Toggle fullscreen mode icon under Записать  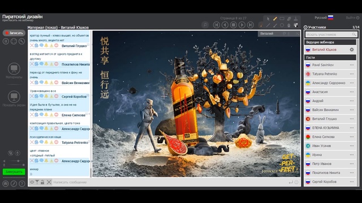(14, 41)
